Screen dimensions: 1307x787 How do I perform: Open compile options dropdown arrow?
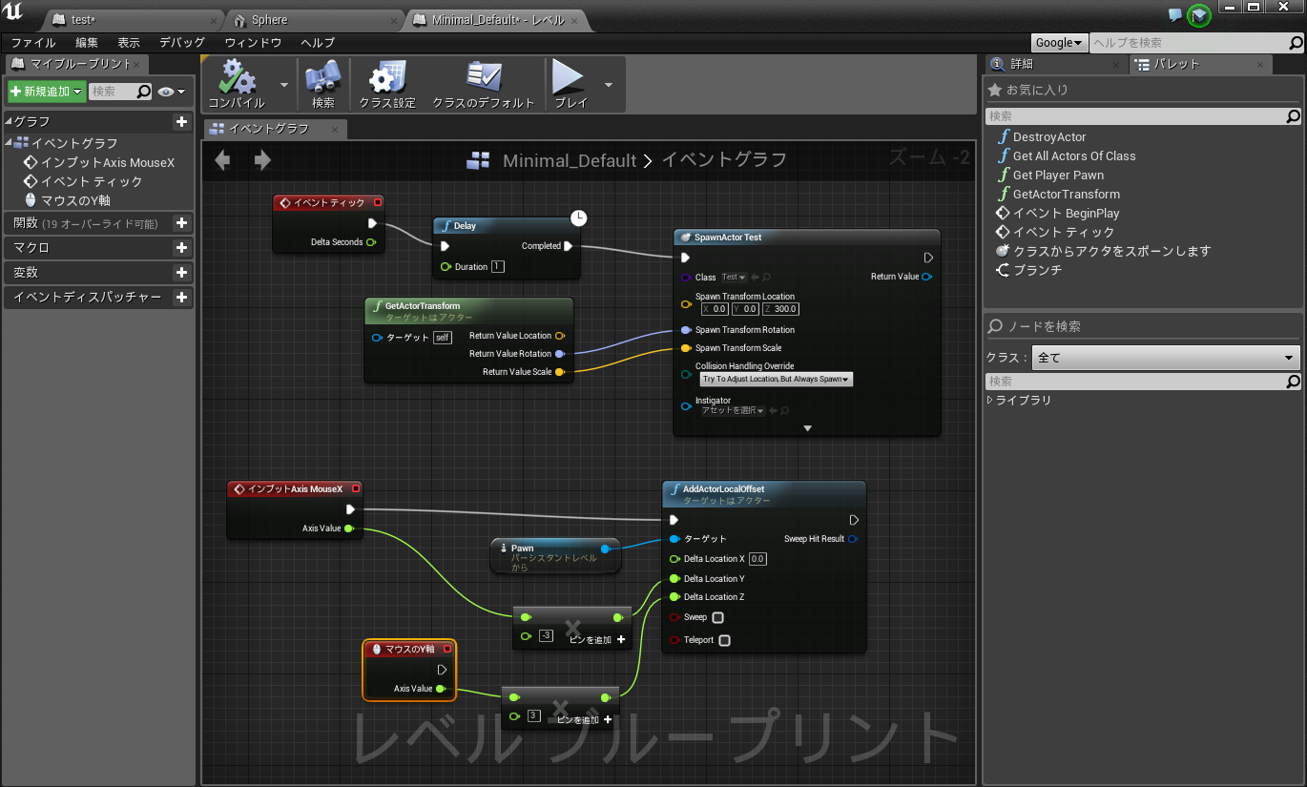click(x=283, y=84)
